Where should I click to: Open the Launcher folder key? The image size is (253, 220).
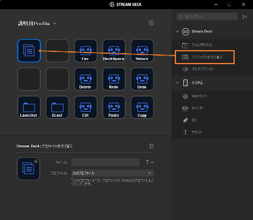pyautogui.click(x=29, y=108)
